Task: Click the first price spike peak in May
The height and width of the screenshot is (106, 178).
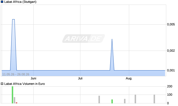Action: click(13, 19)
